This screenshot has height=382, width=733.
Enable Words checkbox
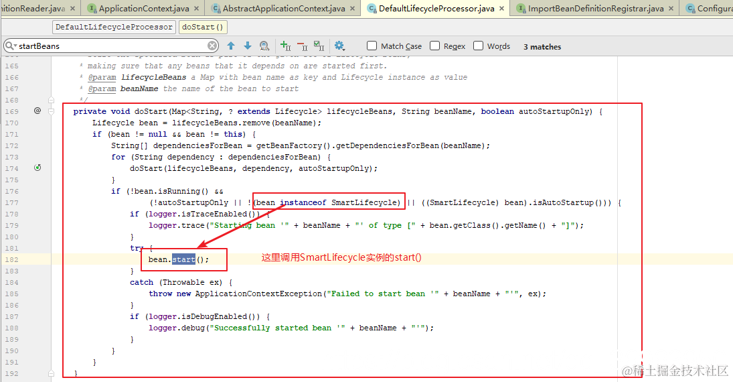(478, 46)
